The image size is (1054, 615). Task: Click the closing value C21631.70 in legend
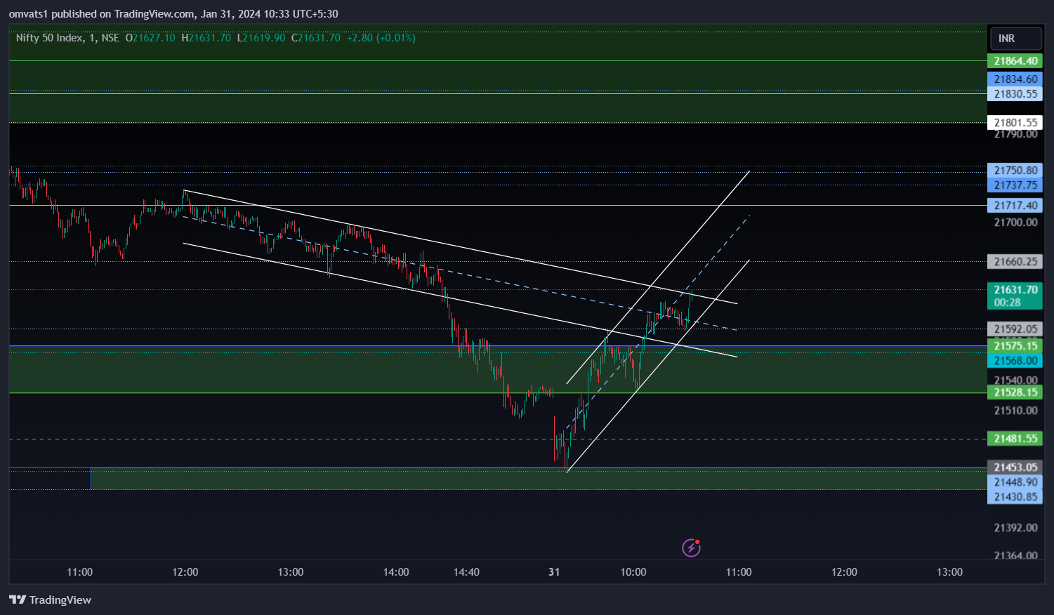click(316, 38)
